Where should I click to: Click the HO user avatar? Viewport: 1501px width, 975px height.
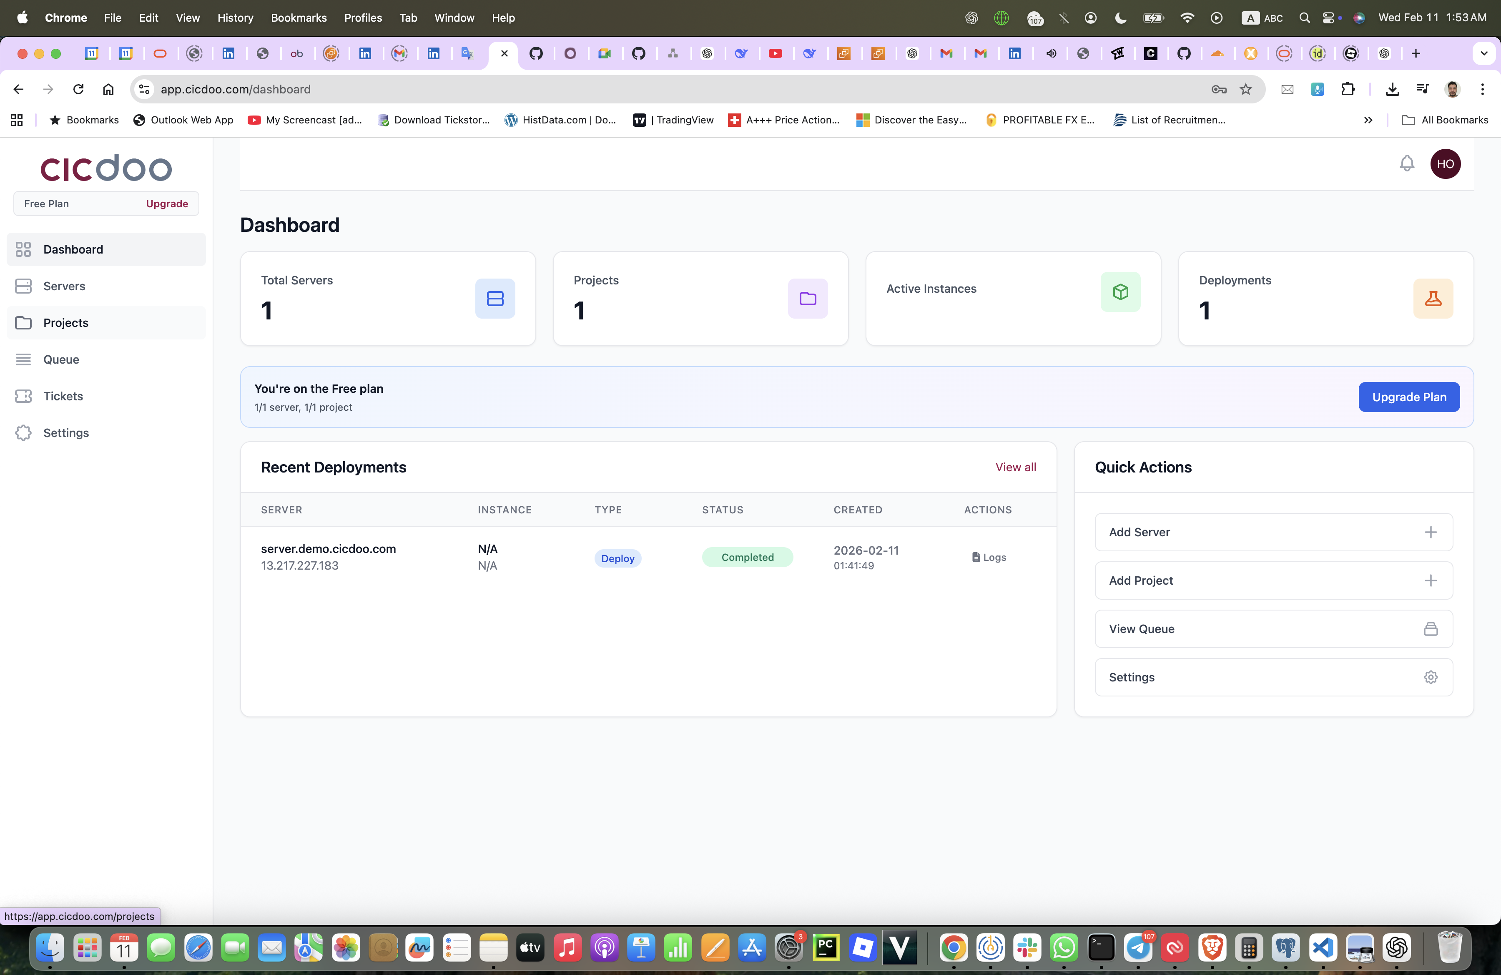[x=1445, y=164]
